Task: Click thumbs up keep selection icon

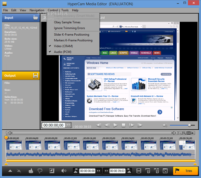Action: (x=31, y=171)
